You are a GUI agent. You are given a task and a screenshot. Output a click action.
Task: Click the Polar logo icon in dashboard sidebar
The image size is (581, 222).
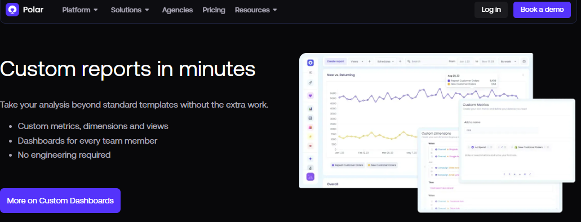(311, 63)
